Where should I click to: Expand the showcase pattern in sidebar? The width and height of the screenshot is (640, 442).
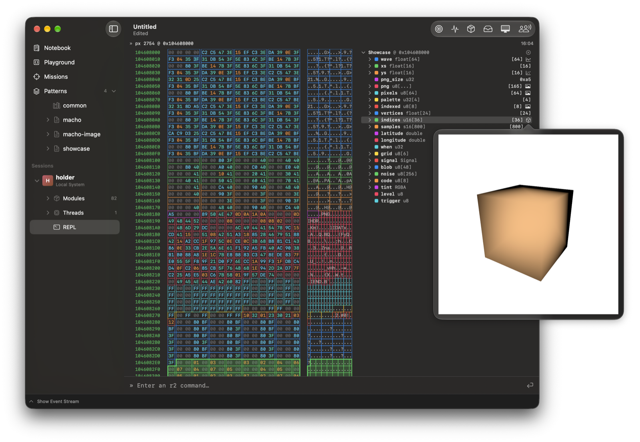pos(48,149)
